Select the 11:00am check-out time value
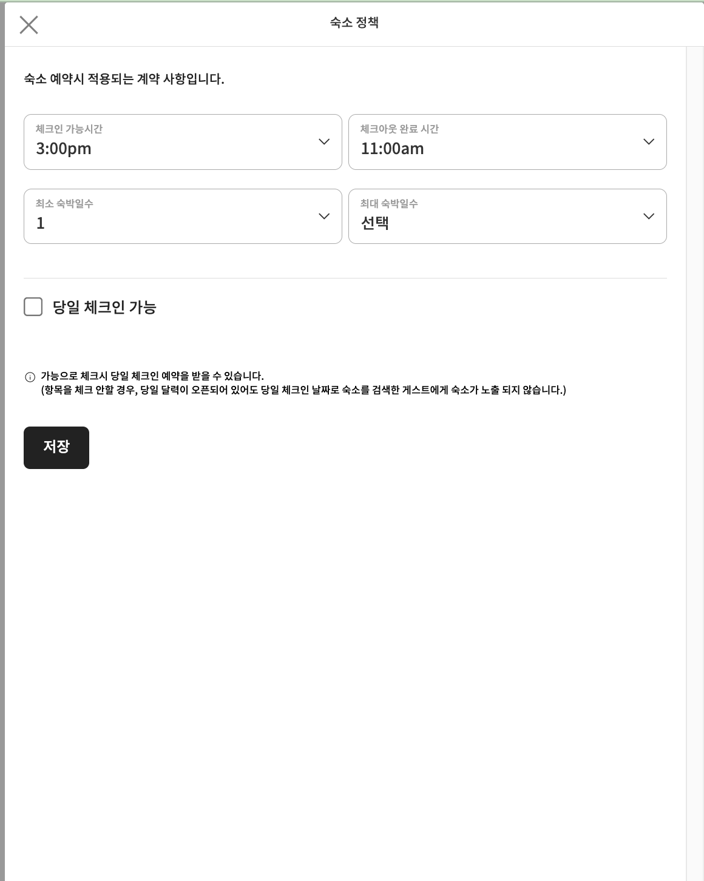 392,149
